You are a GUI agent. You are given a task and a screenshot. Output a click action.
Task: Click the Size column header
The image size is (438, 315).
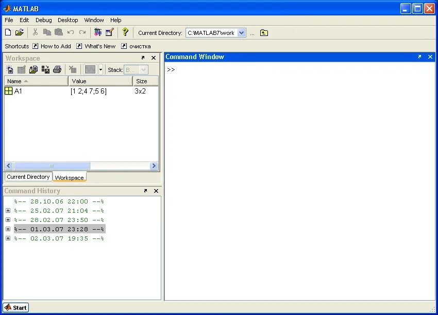(145, 81)
